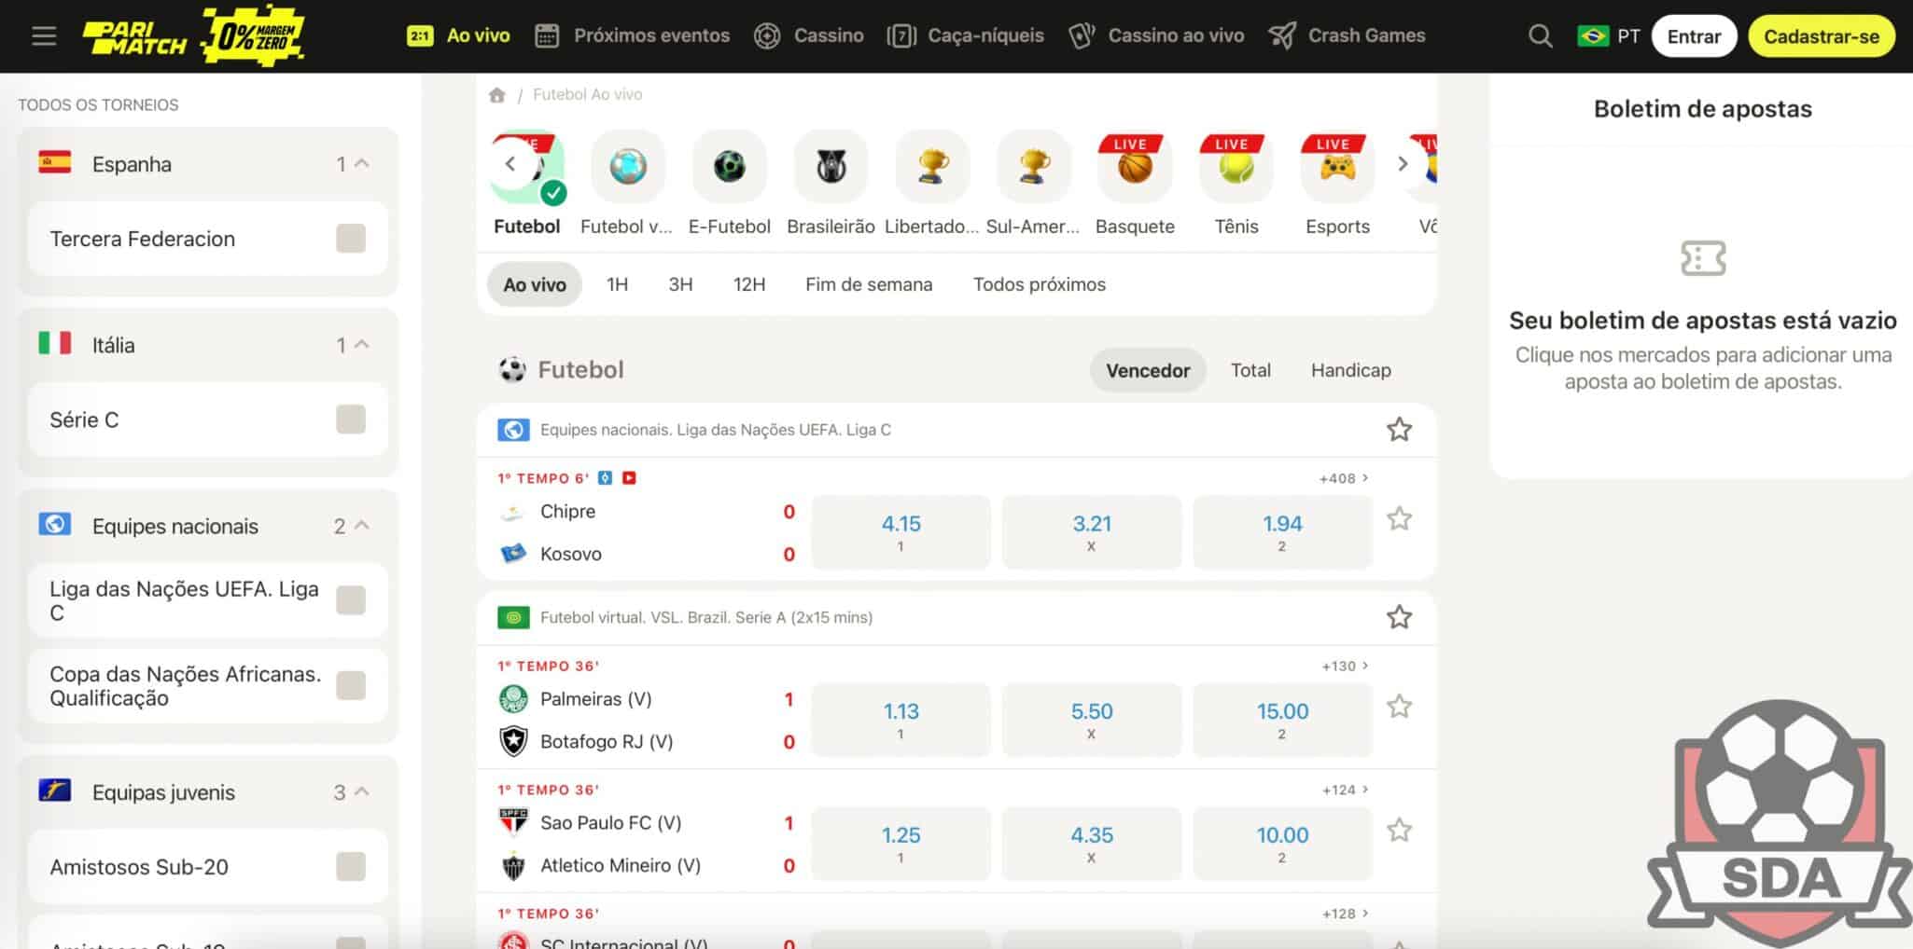The width and height of the screenshot is (1913, 949).
Task: Open the Futebol Ao vivo breadcrumb
Action: tap(587, 95)
